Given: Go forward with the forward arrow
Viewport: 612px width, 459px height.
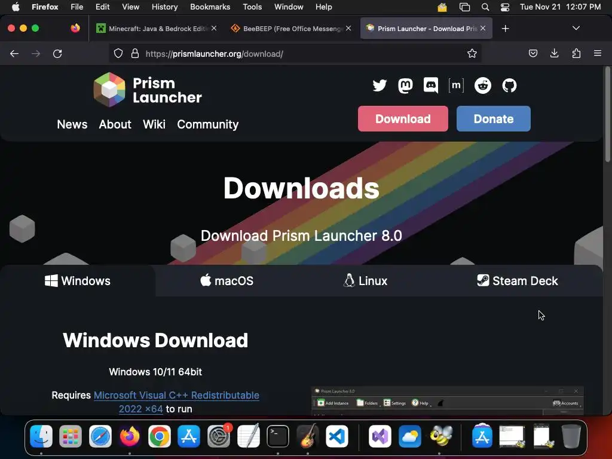Looking at the screenshot, I should [x=36, y=53].
